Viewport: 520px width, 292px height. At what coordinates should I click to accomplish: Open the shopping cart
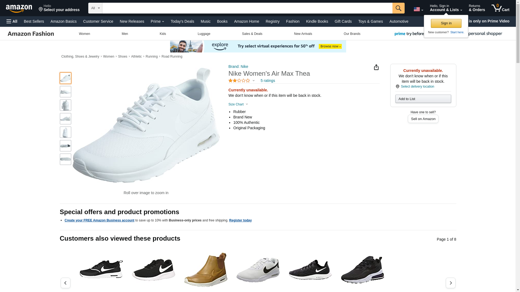pyautogui.click(x=500, y=8)
